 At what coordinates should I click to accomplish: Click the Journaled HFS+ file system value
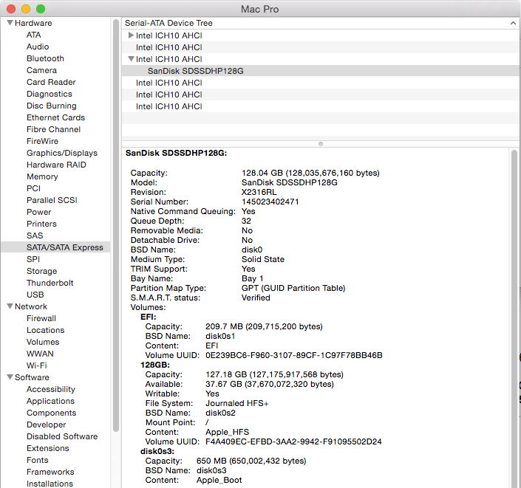(x=237, y=403)
